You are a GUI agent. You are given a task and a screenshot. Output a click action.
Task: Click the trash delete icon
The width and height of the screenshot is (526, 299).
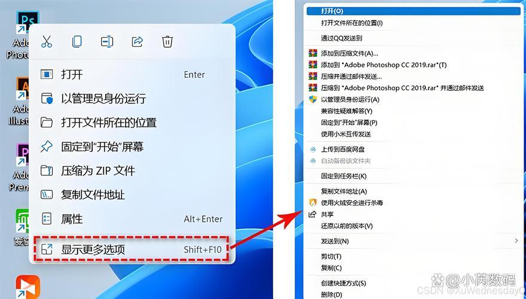point(167,42)
